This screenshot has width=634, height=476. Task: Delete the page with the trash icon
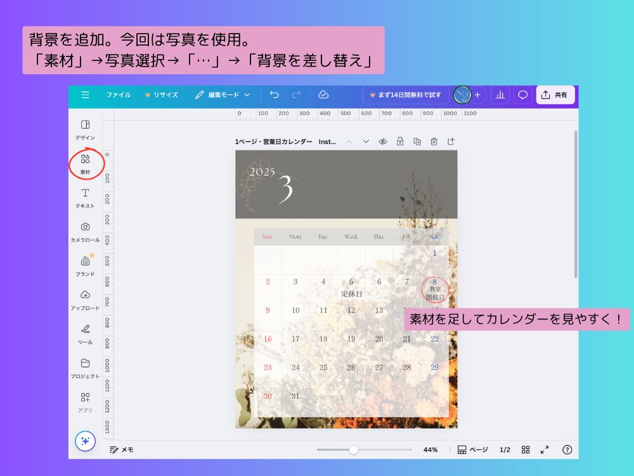[x=434, y=142]
